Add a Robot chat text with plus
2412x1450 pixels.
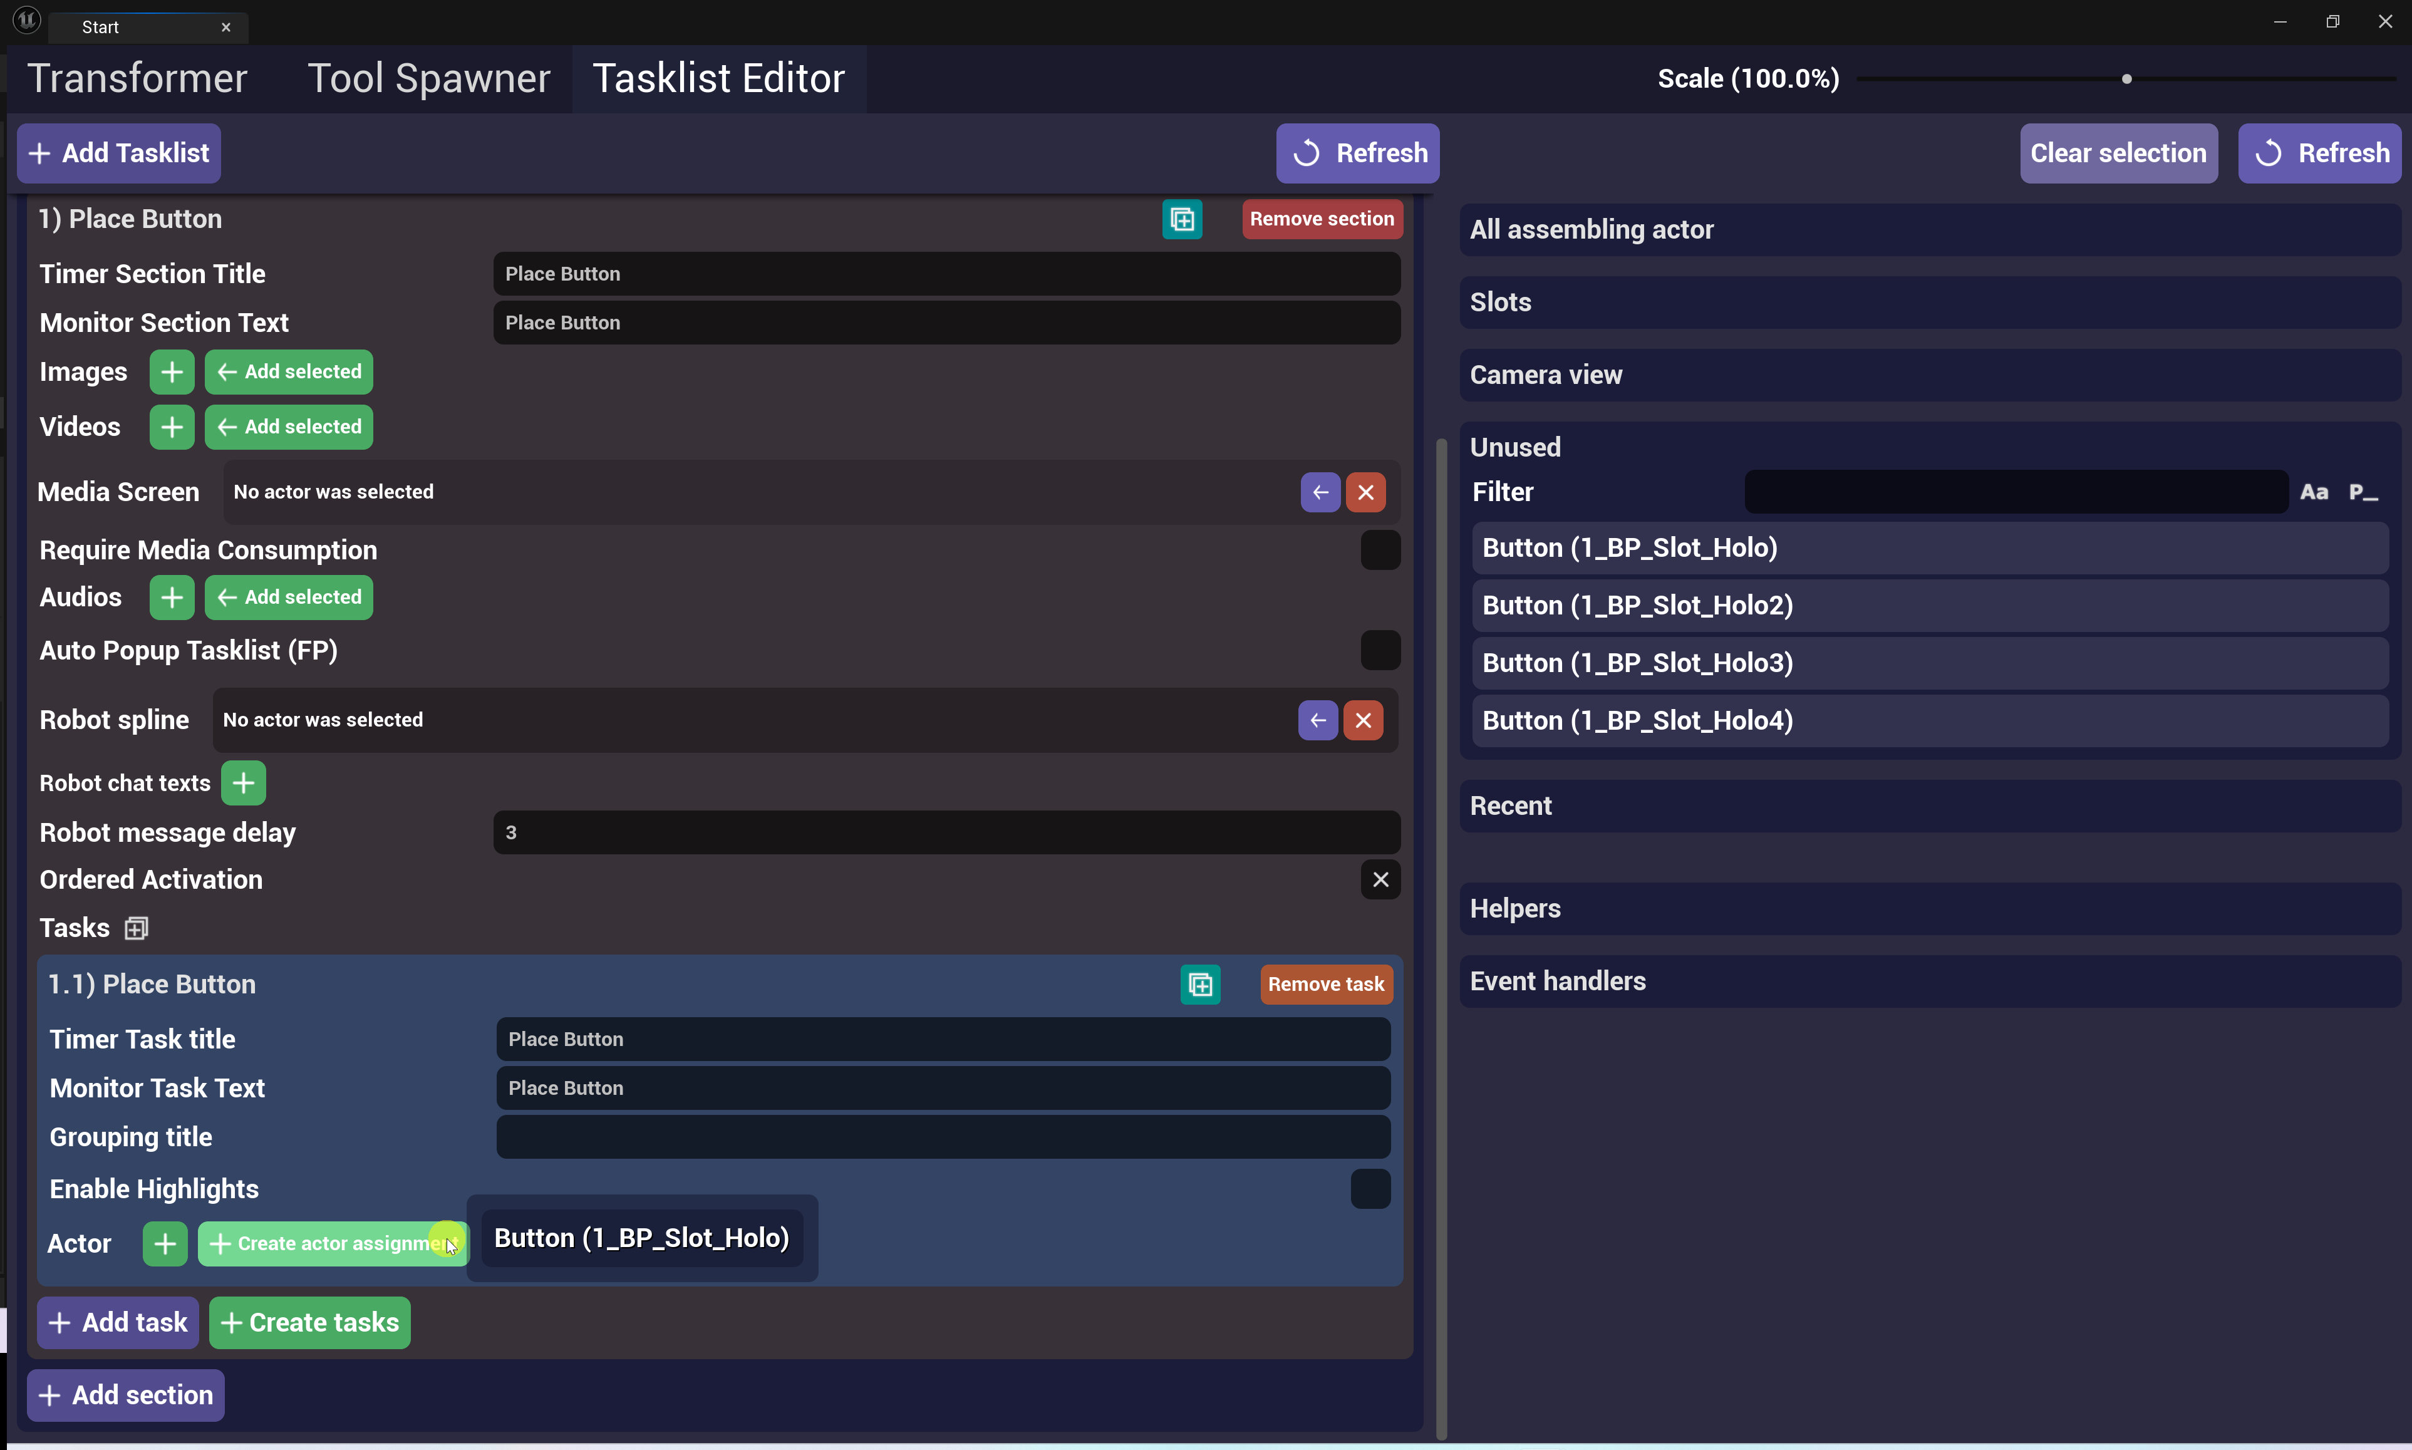point(243,784)
